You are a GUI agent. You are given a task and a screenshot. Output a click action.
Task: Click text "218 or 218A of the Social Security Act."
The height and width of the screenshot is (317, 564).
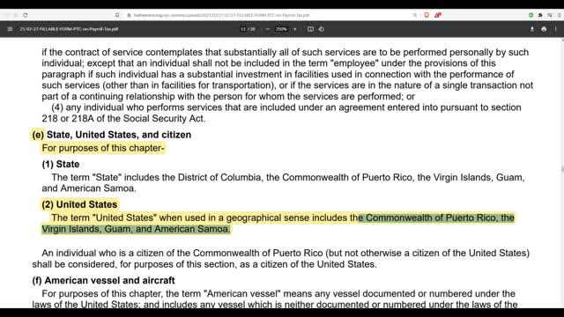[123, 119]
